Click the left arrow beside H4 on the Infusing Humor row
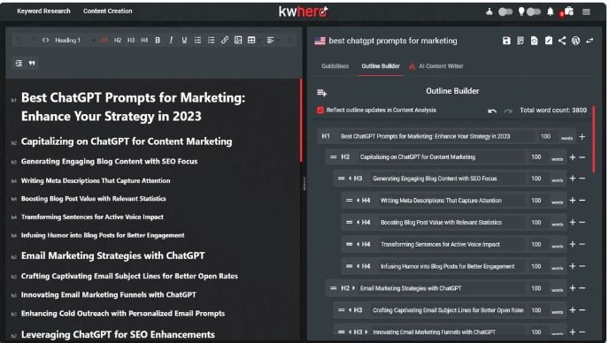Viewport: 609px width, 343px height. click(358, 266)
